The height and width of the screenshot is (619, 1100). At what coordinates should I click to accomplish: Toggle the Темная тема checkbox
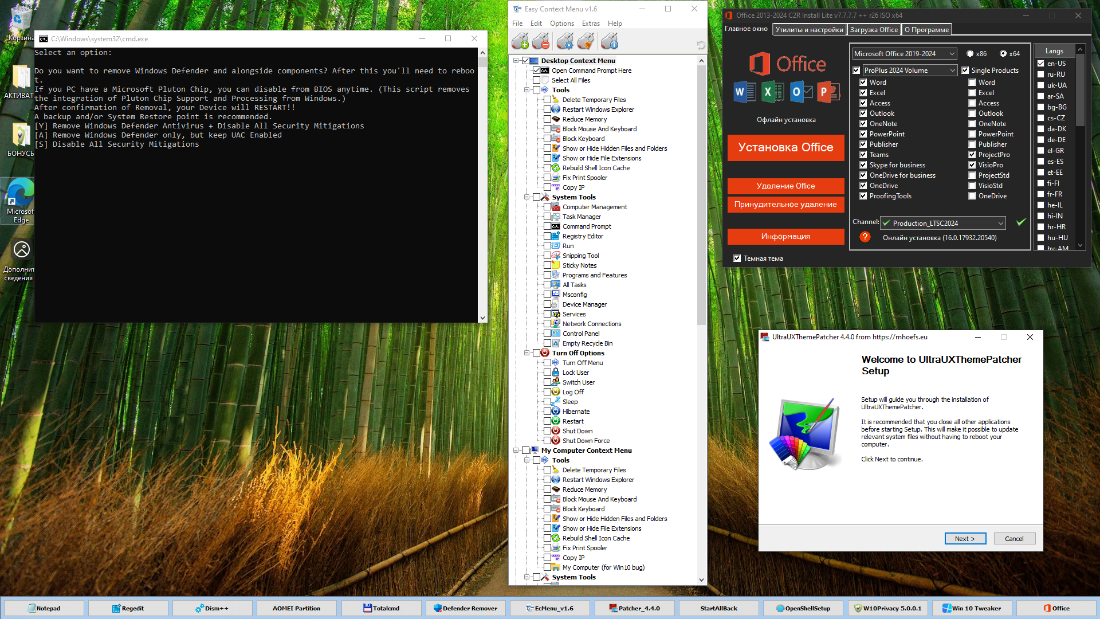click(x=737, y=258)
